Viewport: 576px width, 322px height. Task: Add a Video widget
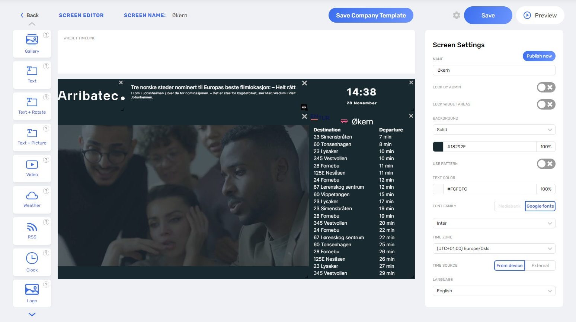(x=32, y=168)
